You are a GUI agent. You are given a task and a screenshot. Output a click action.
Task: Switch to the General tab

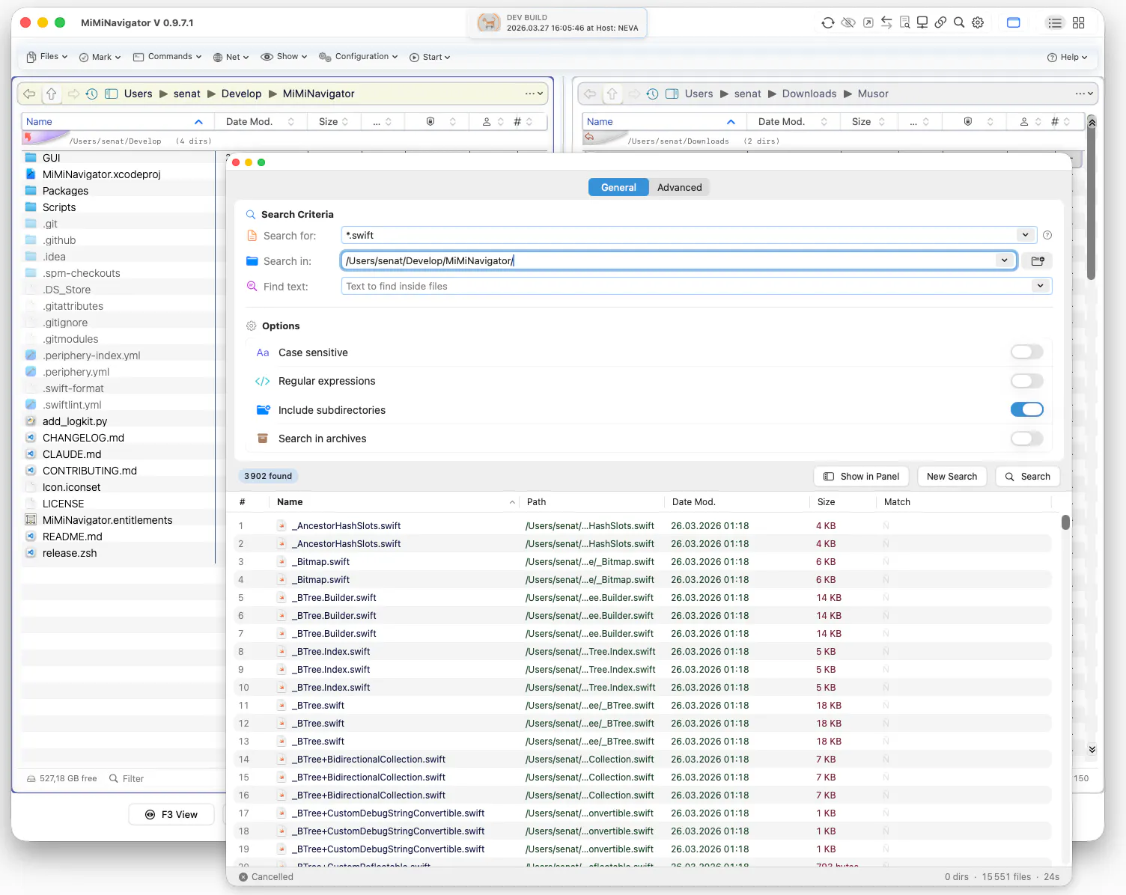[618, 188]
